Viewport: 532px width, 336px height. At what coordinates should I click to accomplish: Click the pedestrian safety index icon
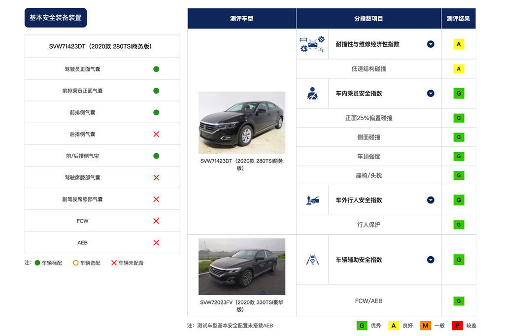pyautogui.click(x=312, y=200)
